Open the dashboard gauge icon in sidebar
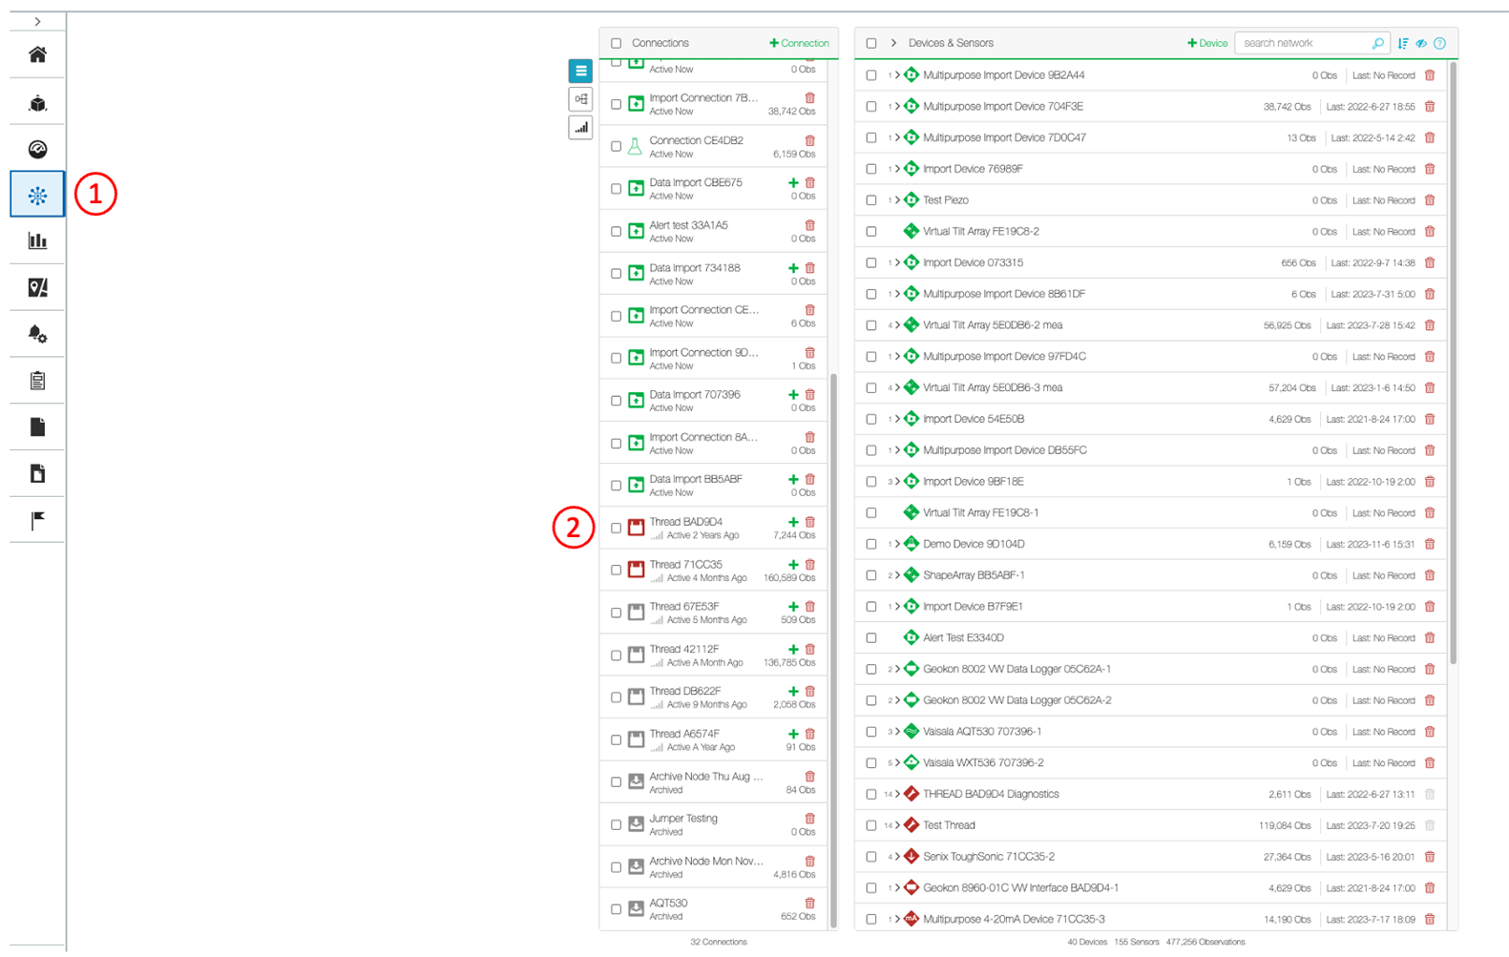Image resolution: width=1509 pixels, height=957 pixels. click(x=37, y=149)
